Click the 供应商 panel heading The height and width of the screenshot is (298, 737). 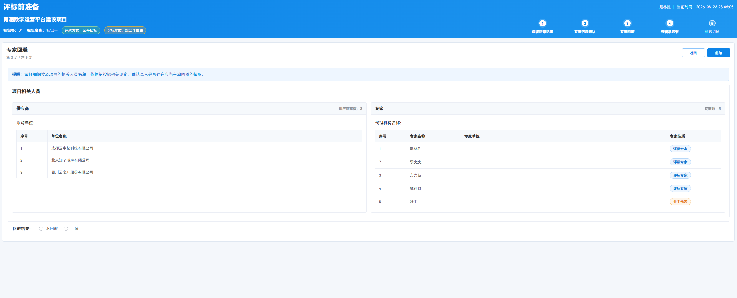pyautogui.click(x=23, y=108)
